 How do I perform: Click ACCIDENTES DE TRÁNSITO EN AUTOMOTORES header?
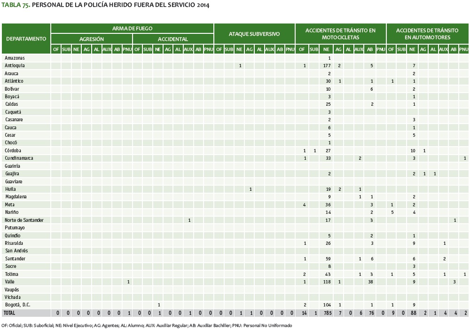[x=427, y=33]
